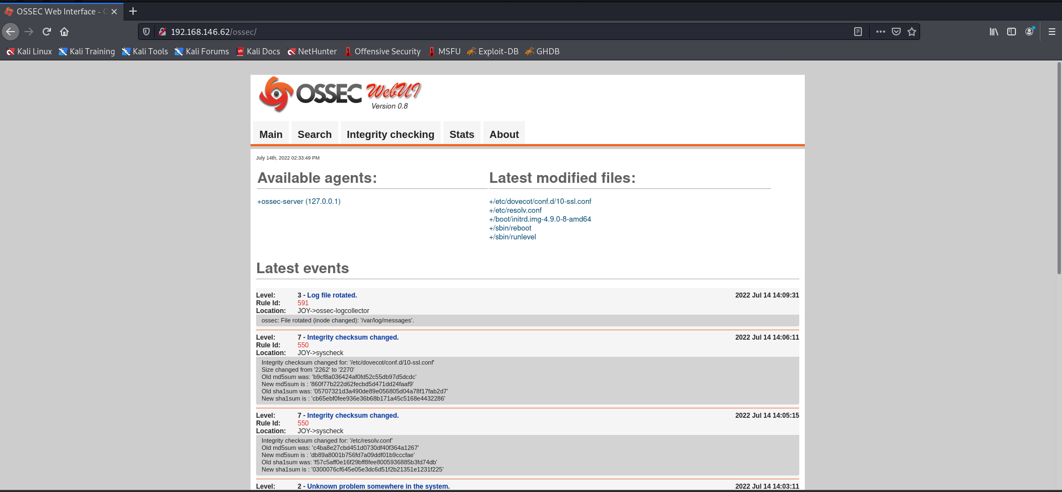
Task: Click 'Latest modified files:' heading
Action: pos(563,178)
